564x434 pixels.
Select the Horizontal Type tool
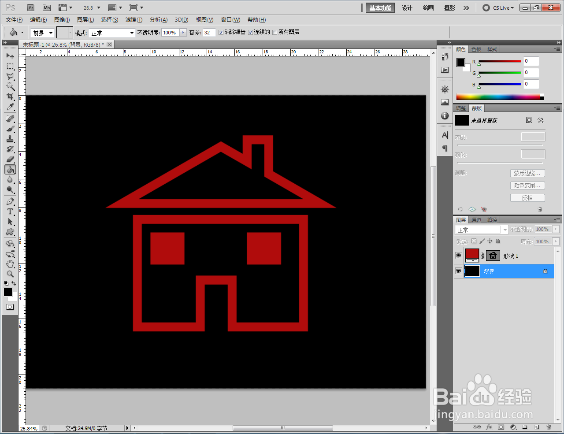click(x=10, y=211)
